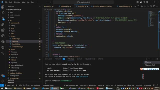Close the Login.jsx editor tab
160x90 pixels.
pyautogui.click(x=88, y=6)
